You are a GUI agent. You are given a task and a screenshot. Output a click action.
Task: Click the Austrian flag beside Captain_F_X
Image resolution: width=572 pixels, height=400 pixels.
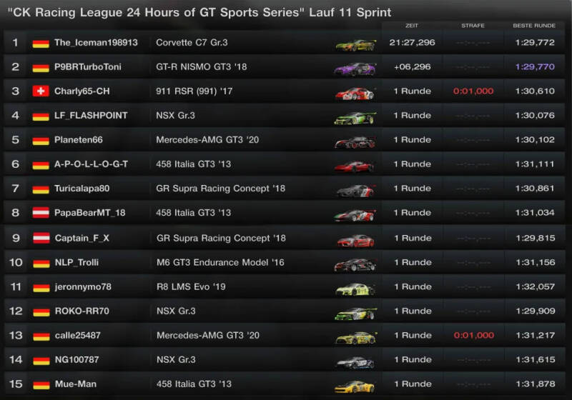click(41, 238)
